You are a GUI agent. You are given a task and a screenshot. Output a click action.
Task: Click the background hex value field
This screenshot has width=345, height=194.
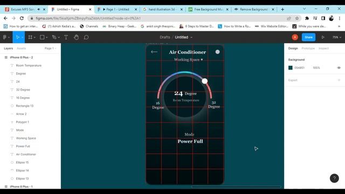(x=299, y=68)
